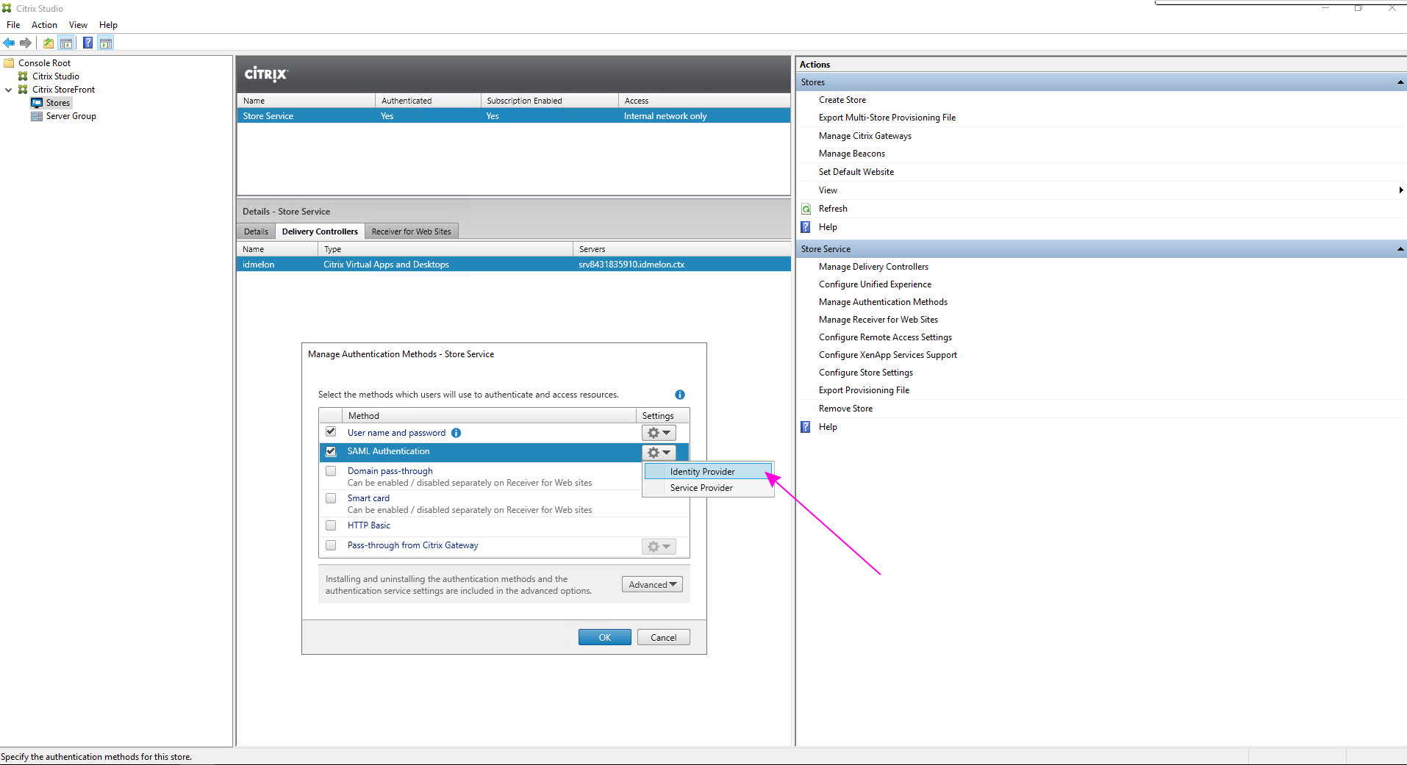Check the User name and password checkbox
1407x765 pixels.
tap(331, 432)
